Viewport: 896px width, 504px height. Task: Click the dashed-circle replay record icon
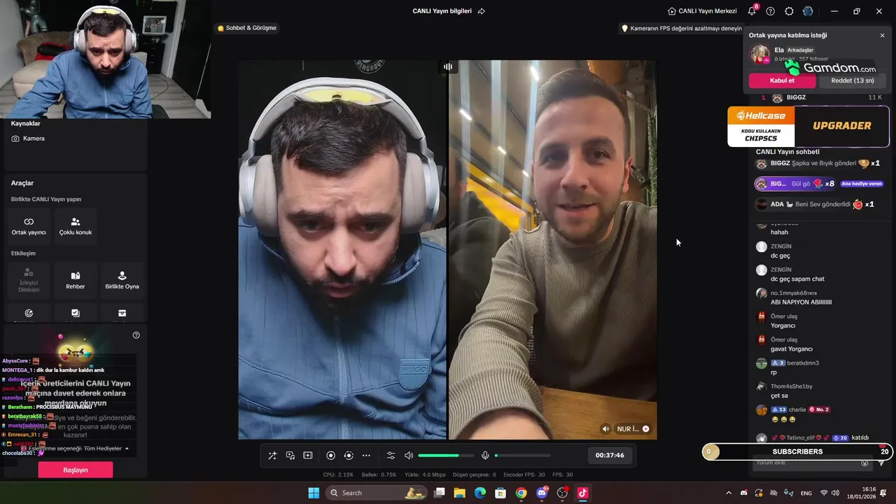pyautogui.click(x=349, y=456)
